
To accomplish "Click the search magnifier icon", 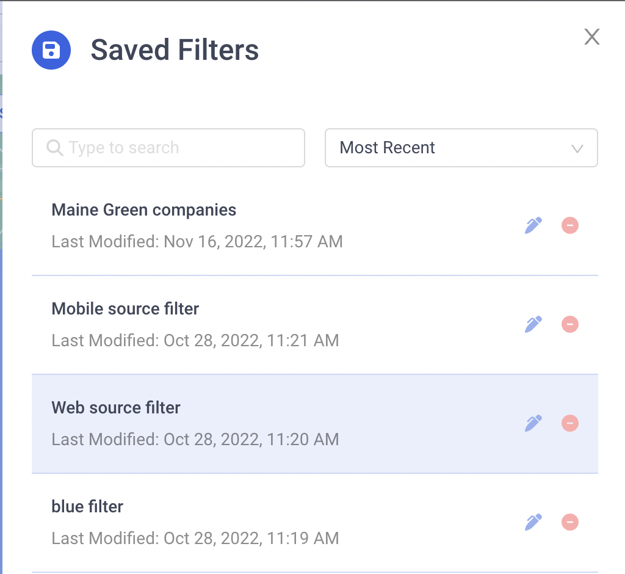I will [54, 148].
